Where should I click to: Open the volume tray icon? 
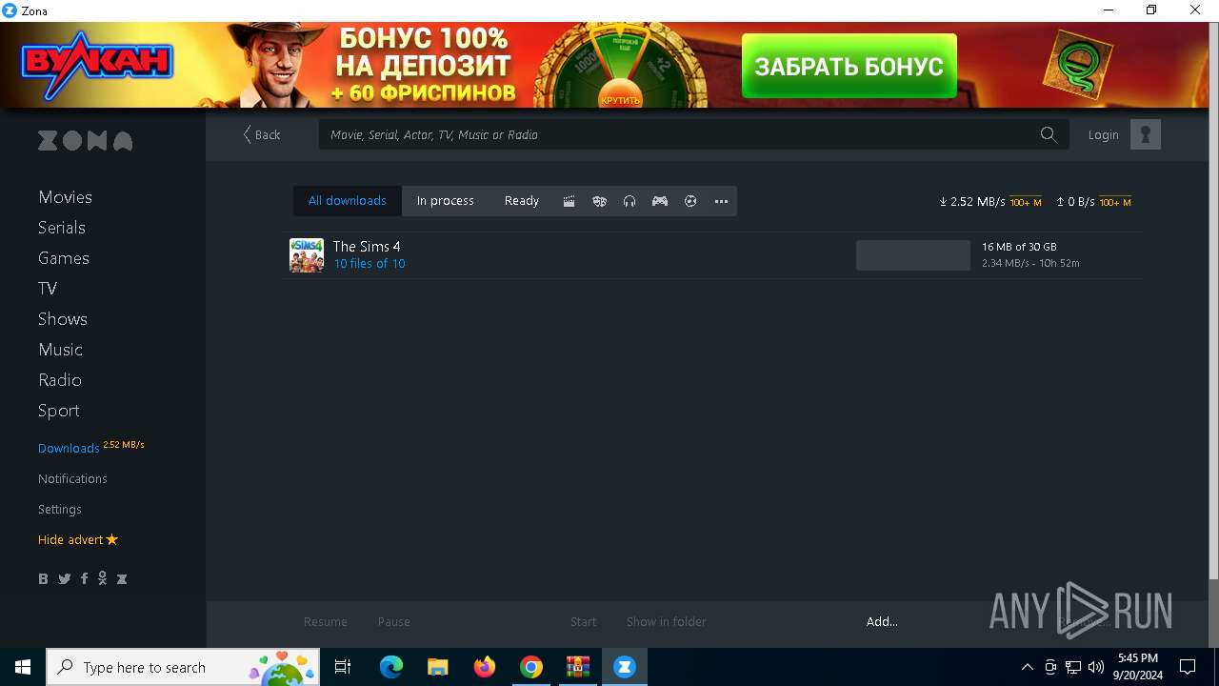1096,667
